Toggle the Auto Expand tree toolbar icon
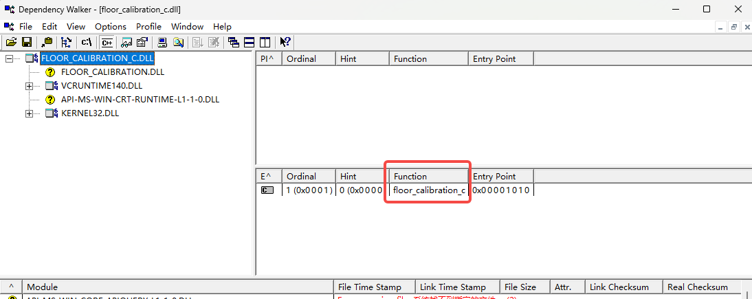The height and width of the screenshot is (299, 752). click(x=67, y=42)
